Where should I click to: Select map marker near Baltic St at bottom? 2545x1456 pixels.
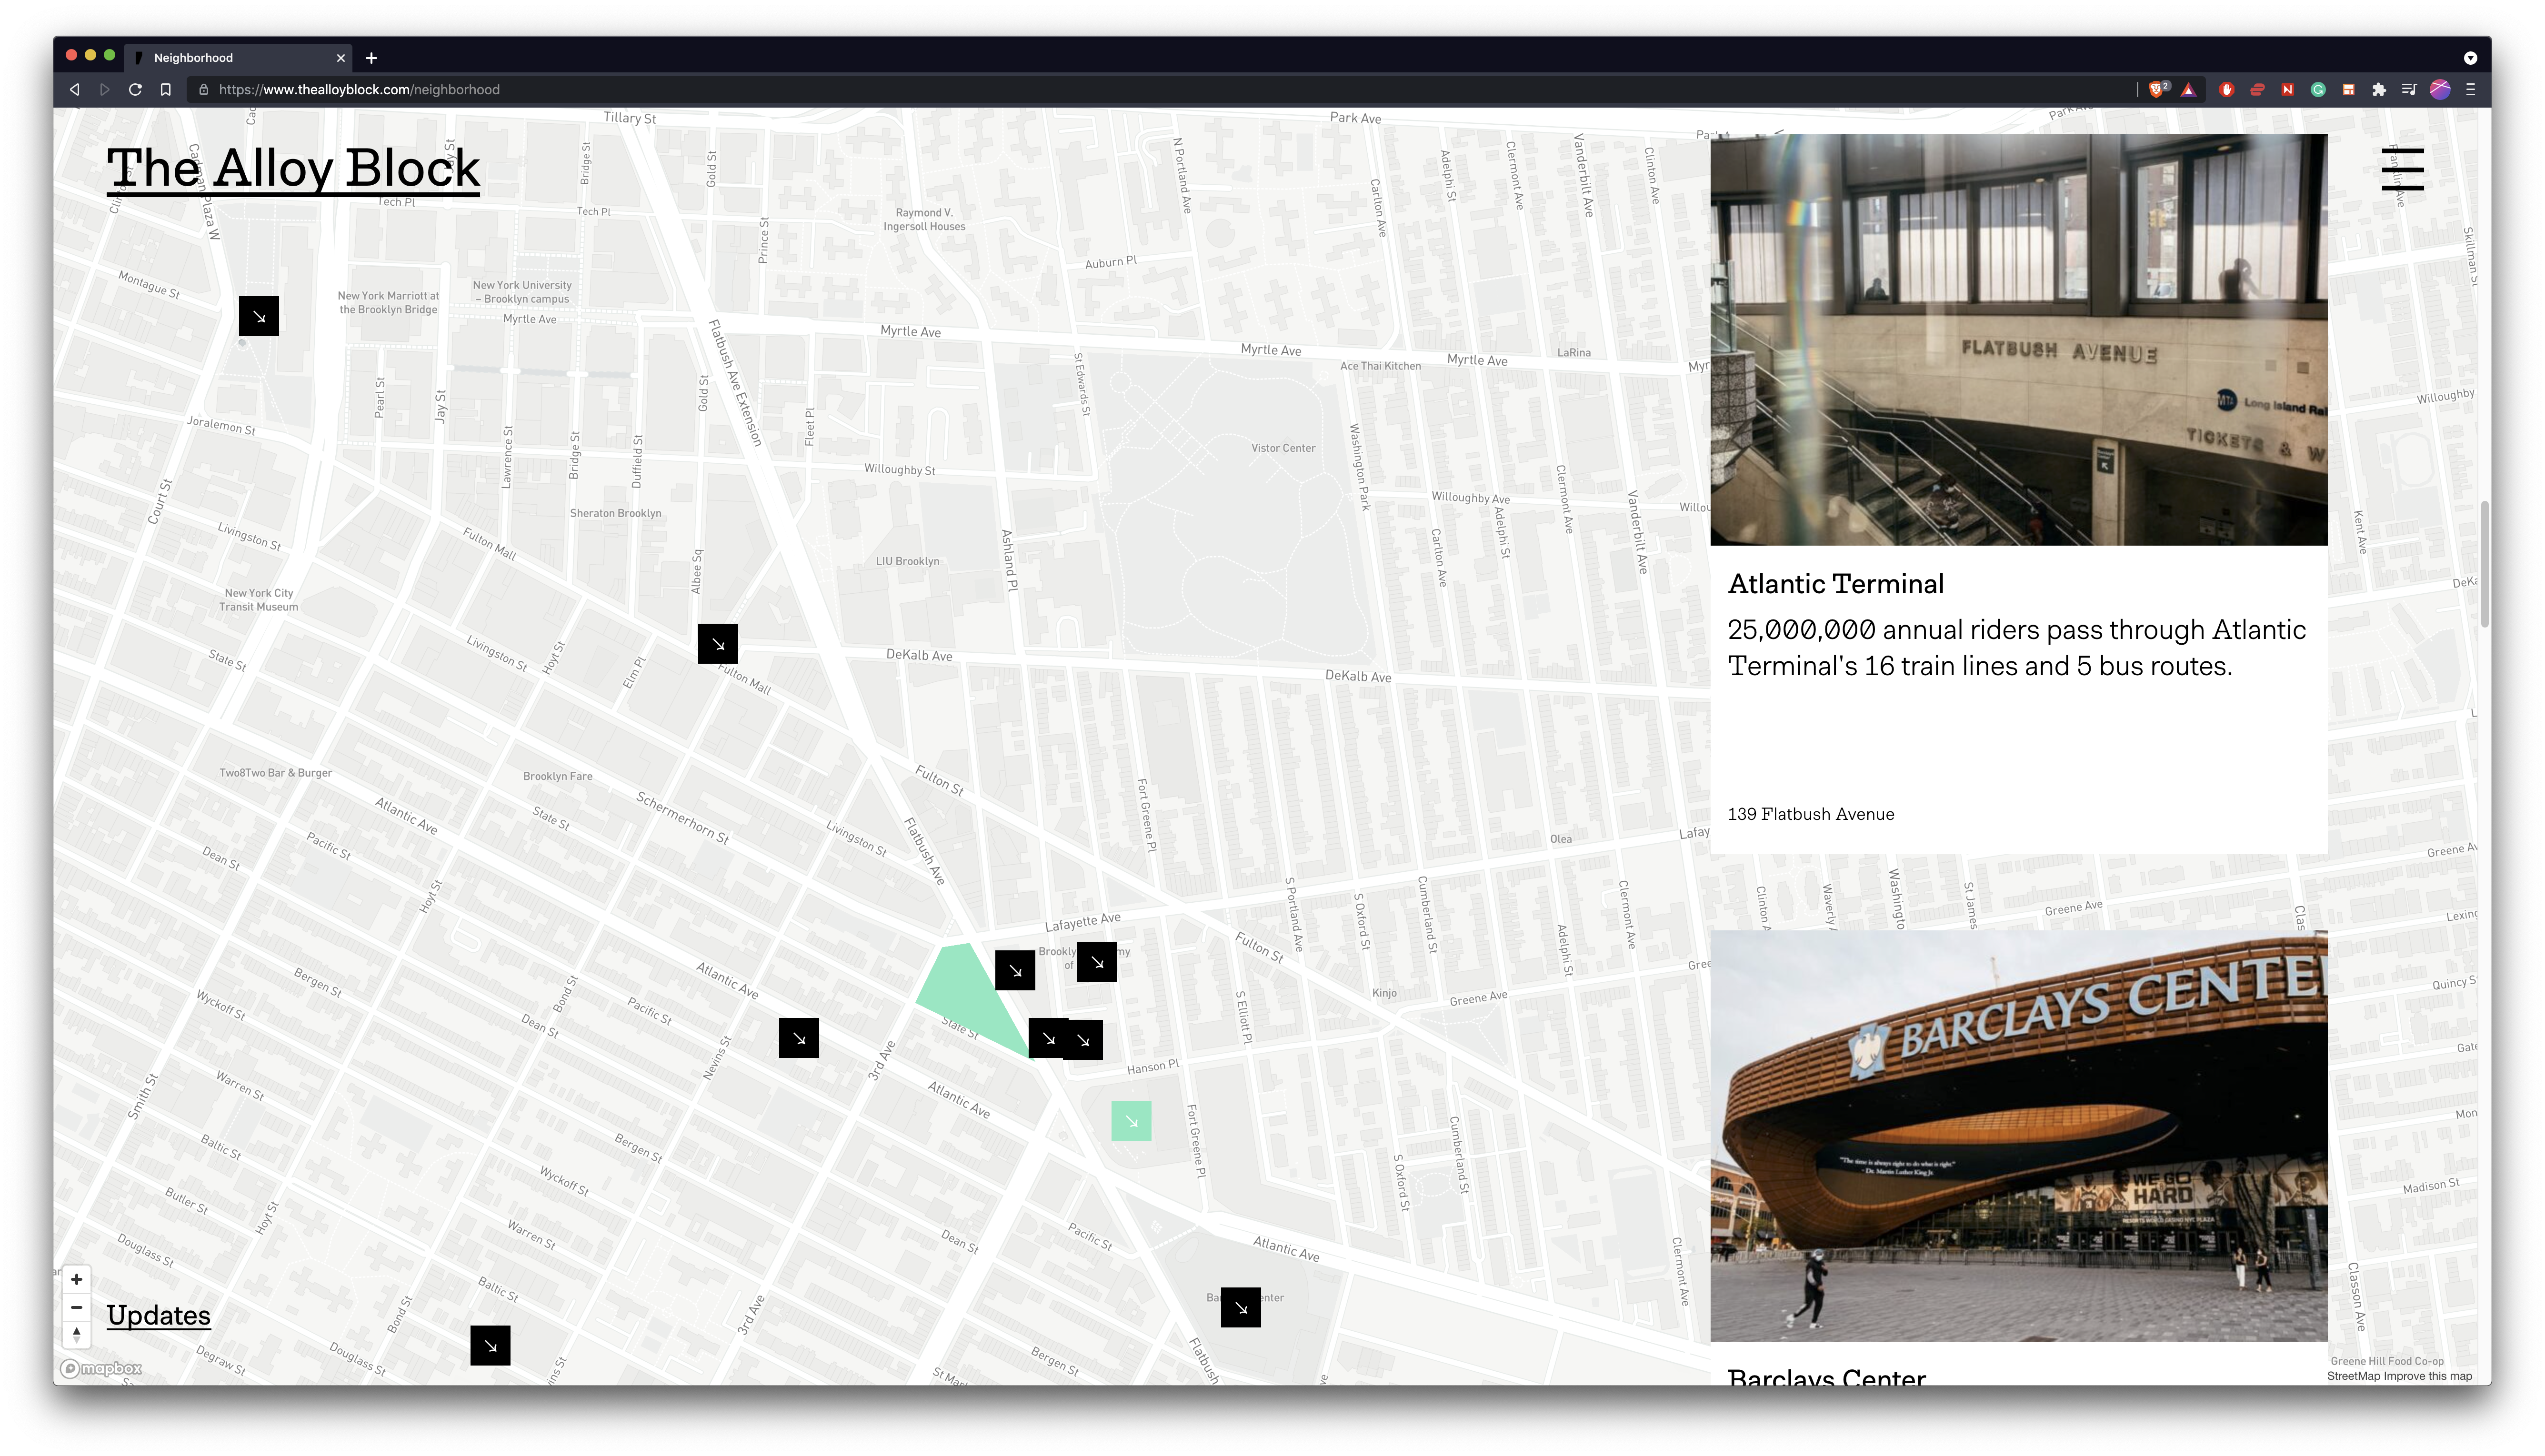pos(490,1345)
